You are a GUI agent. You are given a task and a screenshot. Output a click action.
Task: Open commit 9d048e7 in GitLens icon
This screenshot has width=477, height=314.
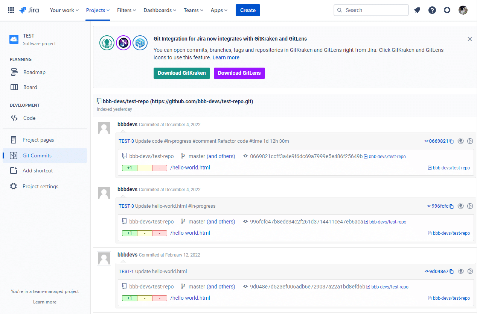click(470, 271)
